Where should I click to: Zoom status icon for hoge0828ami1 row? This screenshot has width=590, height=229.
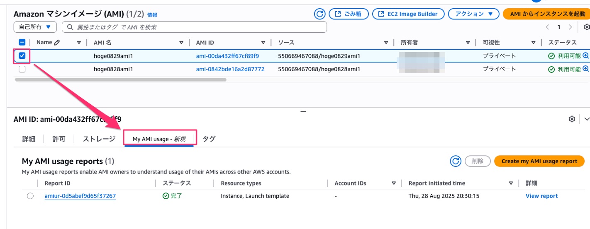pos(586,69)
